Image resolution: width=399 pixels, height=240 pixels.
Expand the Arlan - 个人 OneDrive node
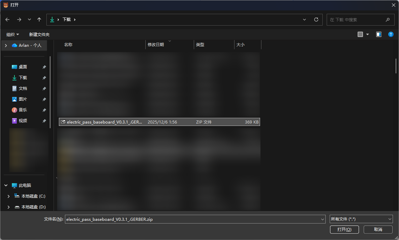[x=6, y=45]
